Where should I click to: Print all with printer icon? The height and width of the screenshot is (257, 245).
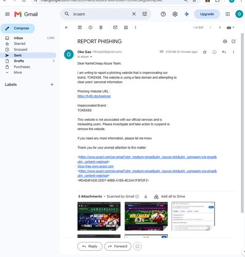click(225, 41)
